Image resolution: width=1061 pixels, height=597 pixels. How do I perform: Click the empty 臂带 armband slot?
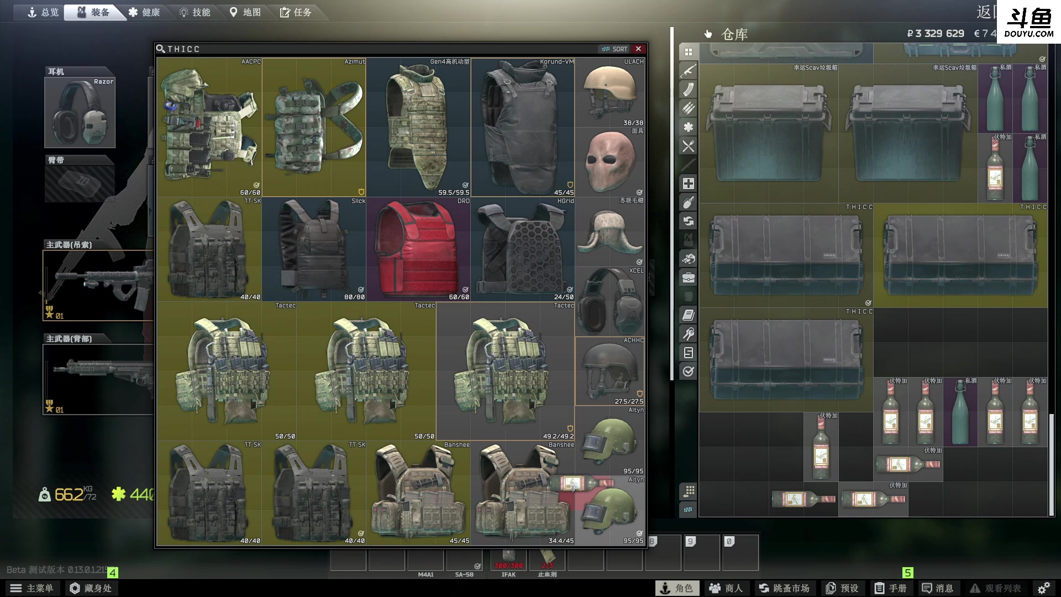[80, 184]
